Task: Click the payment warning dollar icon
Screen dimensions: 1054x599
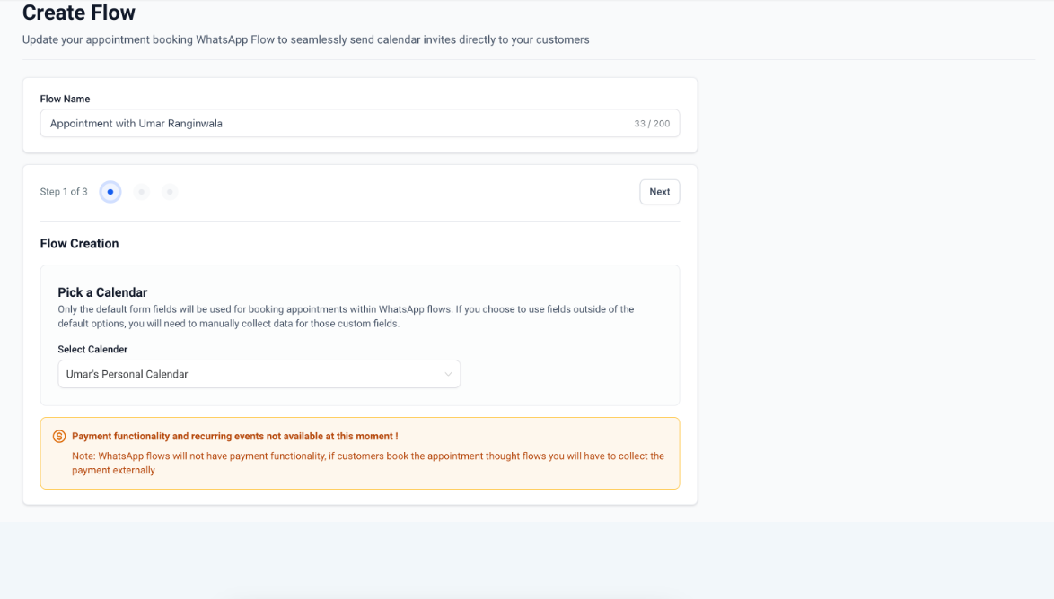Action: pyautogui.click(x=59, y=437)
